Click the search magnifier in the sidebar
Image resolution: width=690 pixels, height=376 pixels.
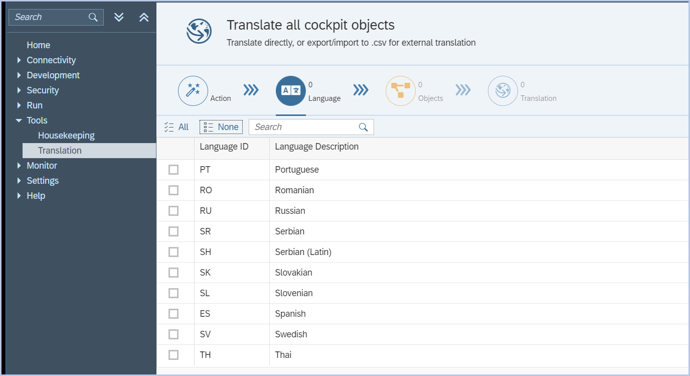pyautogui.click(x=92, y=17)
